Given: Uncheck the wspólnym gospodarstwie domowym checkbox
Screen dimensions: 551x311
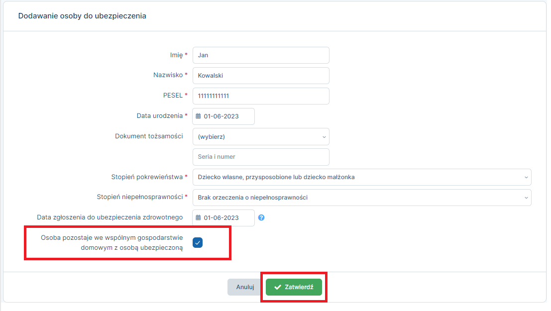Looking at the screenshot, I should pos(198,243).
